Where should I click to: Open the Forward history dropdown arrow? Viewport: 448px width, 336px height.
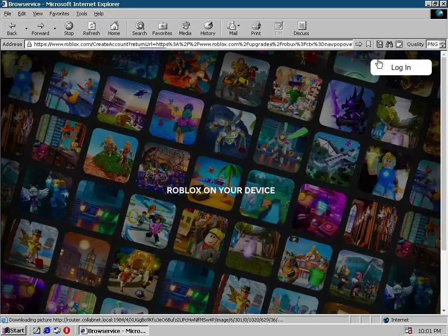click(x=55, y=28)
